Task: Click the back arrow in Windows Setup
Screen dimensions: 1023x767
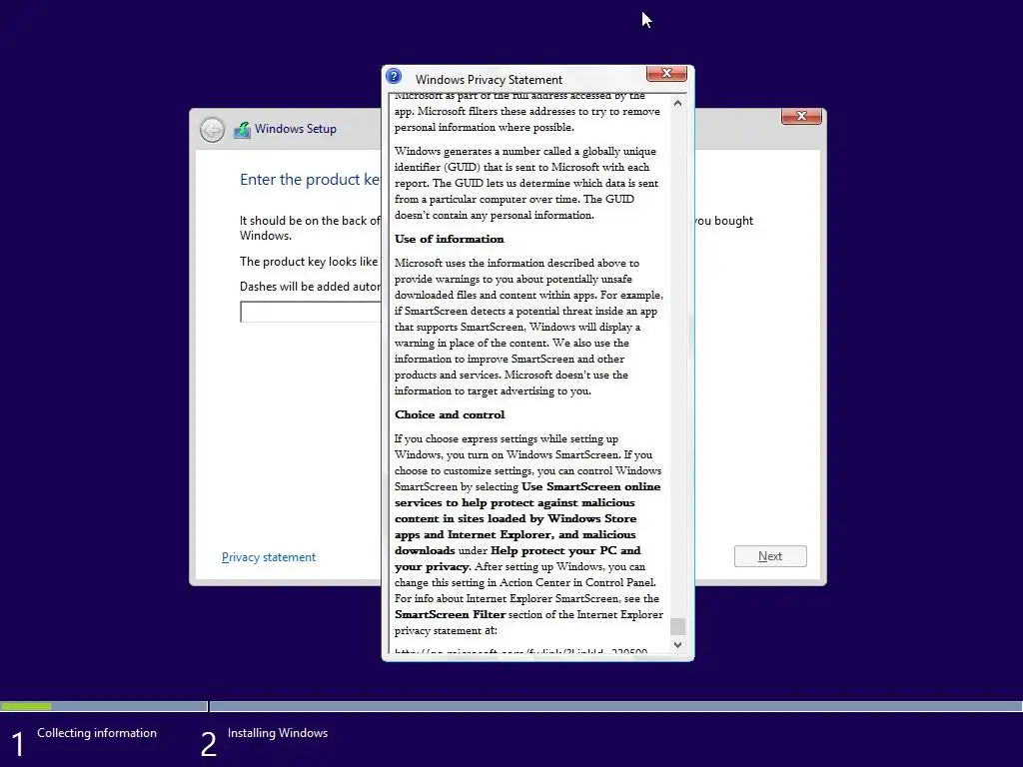Action: coord(212,130)
